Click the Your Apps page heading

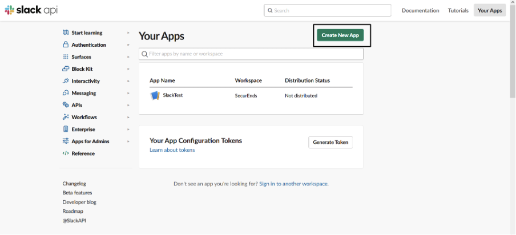(x=161, y=36)
